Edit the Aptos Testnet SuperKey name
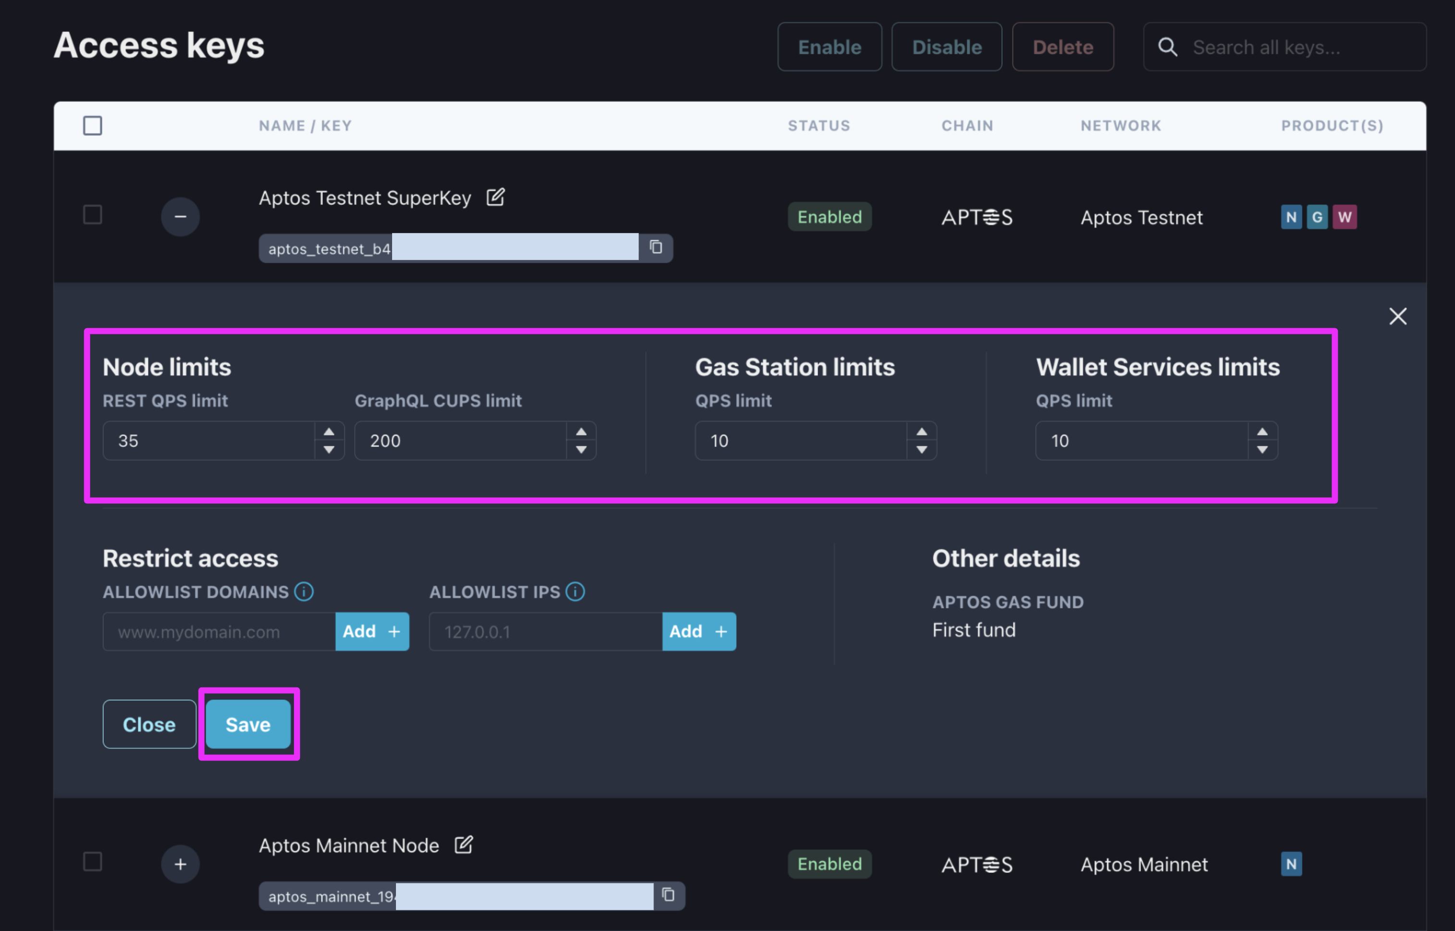The image size is (1455, 931). [495, 197]
